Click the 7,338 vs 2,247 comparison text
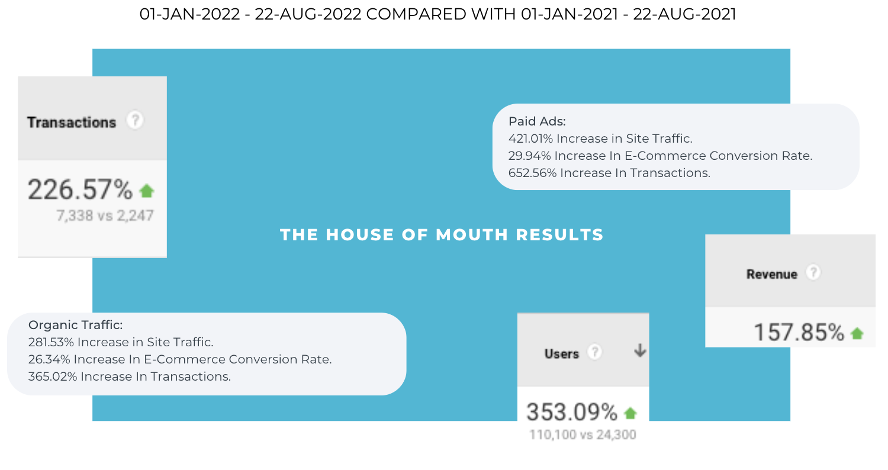Screen dimensions: 888x470 click(x=105, y=215)
